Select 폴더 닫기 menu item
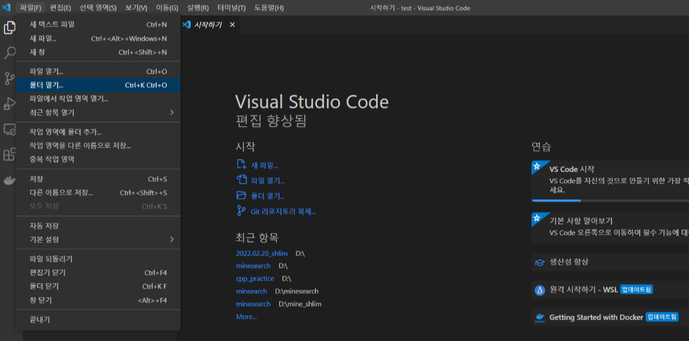The image size is (689, 341). pyautogui.click(x=98, y=286)
